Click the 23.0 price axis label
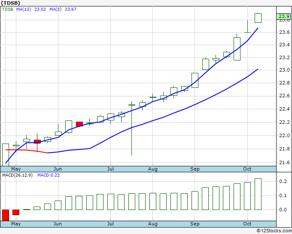Viewport: 292px width, 234px height. coord(285,70)
